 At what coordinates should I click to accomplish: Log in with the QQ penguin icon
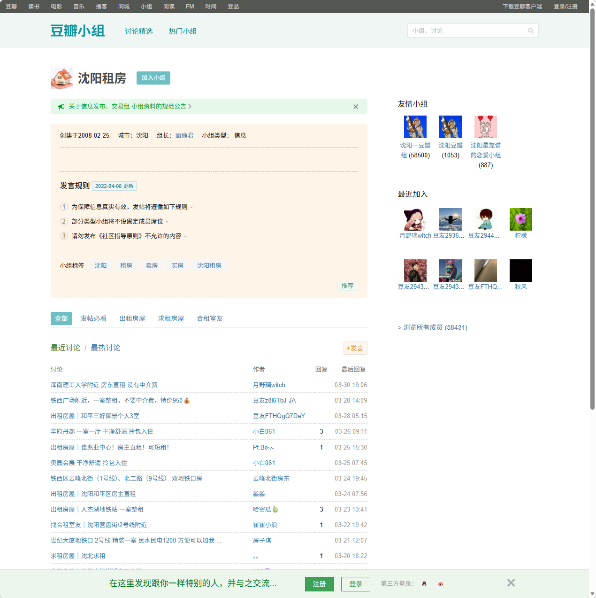tap(424, 584)
